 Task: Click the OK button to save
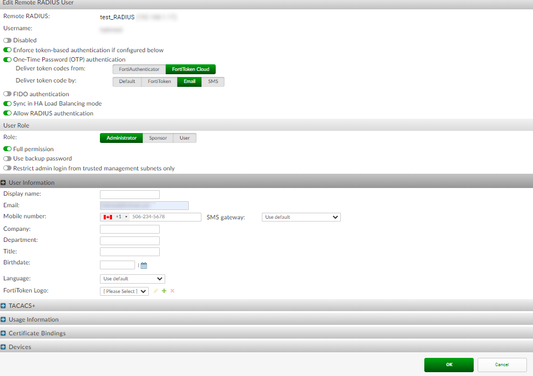pos(448,364)
